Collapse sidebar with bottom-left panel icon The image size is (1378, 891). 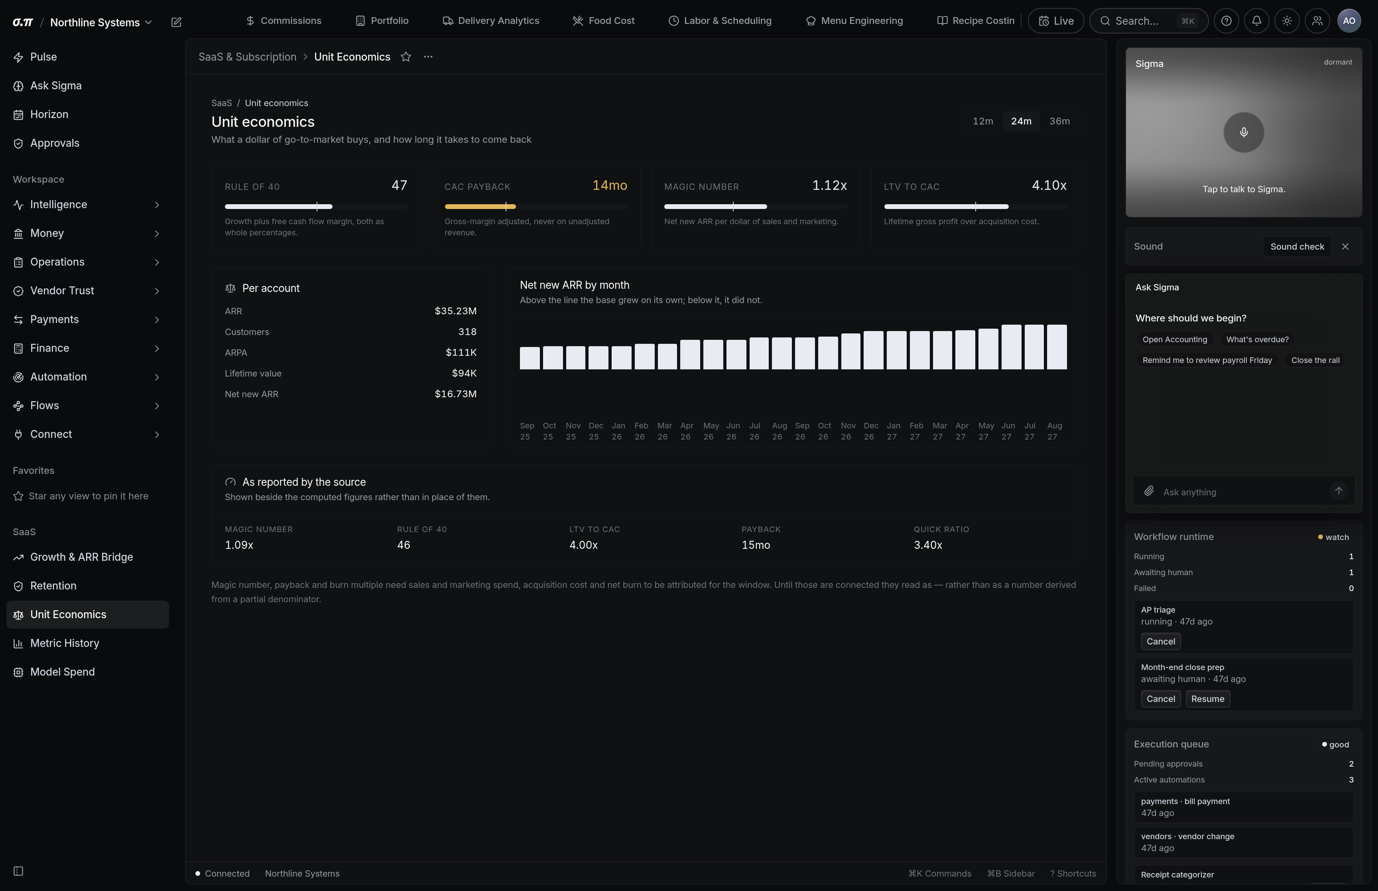click(18, 871)
